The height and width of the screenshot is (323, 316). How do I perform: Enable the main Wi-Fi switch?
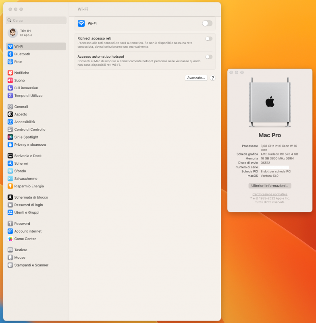[x=207, y=23]
